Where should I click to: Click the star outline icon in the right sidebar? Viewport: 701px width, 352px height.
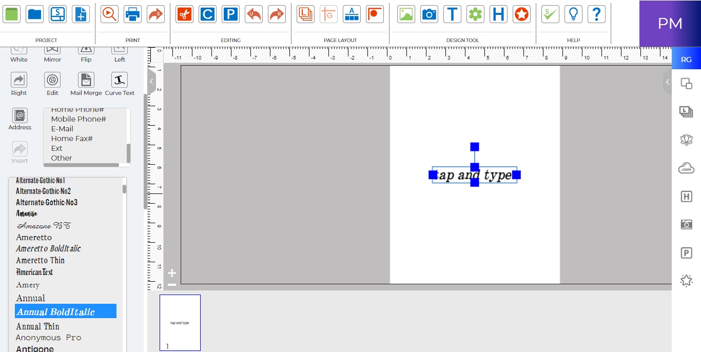[x=686, y=281]
